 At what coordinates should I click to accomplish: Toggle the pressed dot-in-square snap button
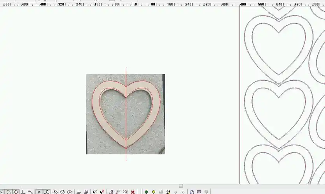pyautogui.click(x=39, y=192)
